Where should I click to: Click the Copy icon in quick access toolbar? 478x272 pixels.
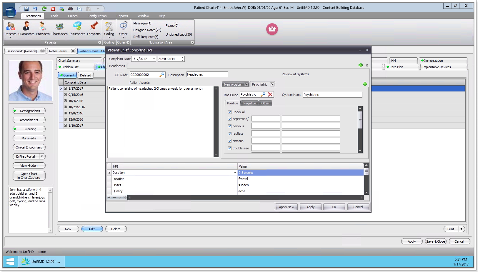(79, 9)
